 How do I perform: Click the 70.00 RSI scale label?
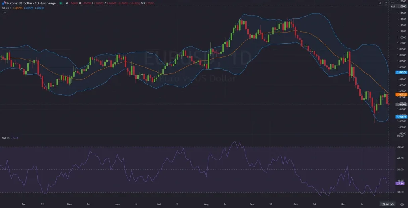point(400,147)
